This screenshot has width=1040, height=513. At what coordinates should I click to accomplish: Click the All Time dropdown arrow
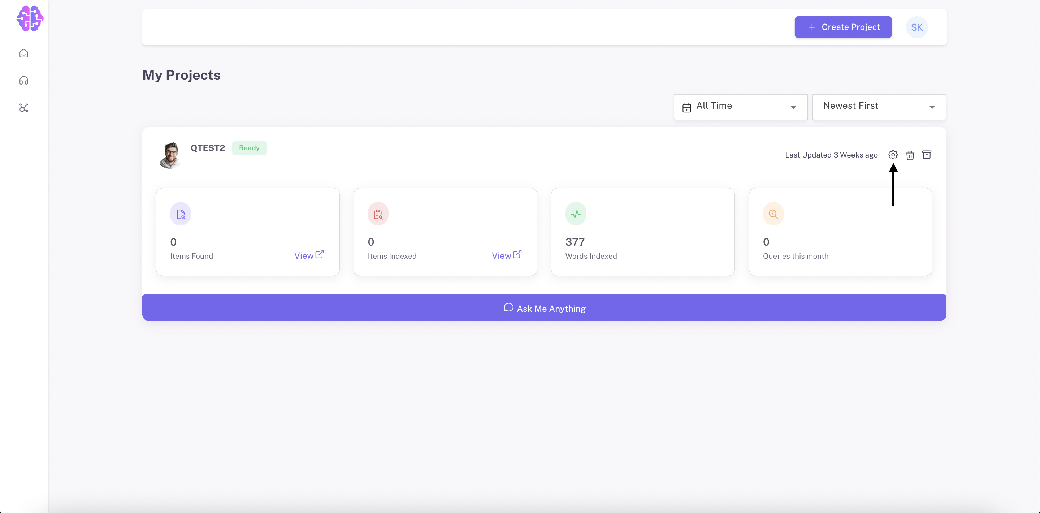tap(793, 107)
